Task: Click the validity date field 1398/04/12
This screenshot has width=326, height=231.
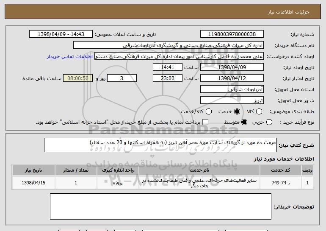Action: point(232,78)
